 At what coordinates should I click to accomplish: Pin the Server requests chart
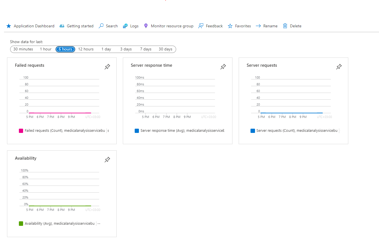tap(339, 67)
